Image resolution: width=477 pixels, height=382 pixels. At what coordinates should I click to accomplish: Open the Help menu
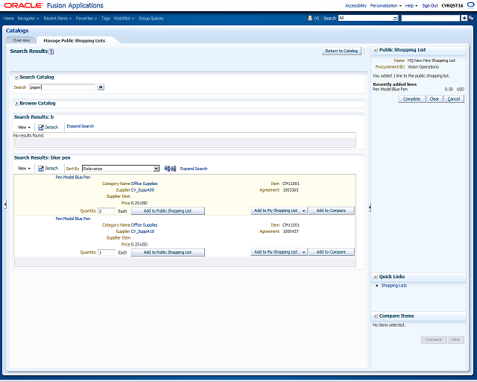click(411, 5)
